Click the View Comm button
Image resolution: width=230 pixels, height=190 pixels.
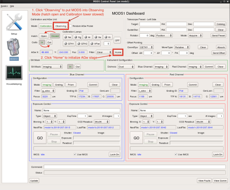pyautogui.click(x=220, y=181)
